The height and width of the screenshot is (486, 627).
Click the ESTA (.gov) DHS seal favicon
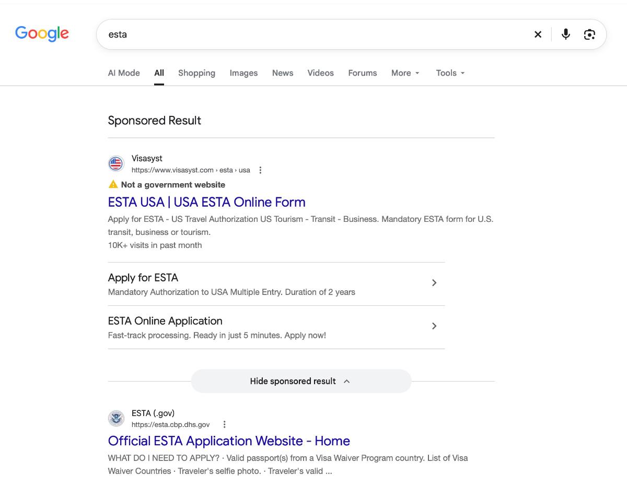[x=116, y=418]
